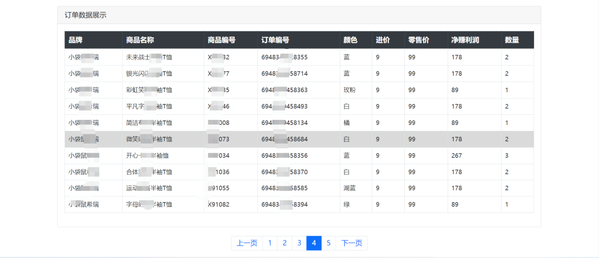Click the order number ending in 58585
Image resolution: width=599 pixels, height=258 pixels.
click(x=285, y=189)
